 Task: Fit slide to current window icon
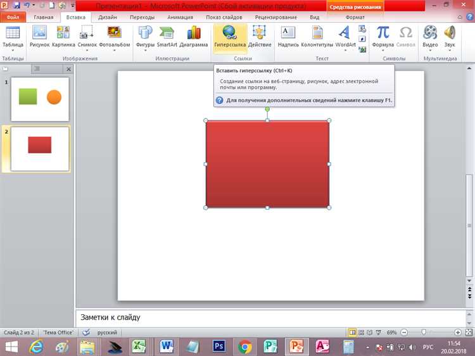(x=469, y=333)
